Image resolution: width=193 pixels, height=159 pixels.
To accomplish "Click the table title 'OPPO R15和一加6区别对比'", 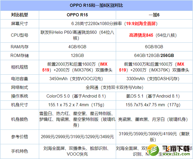I will (x=97, y=5).
